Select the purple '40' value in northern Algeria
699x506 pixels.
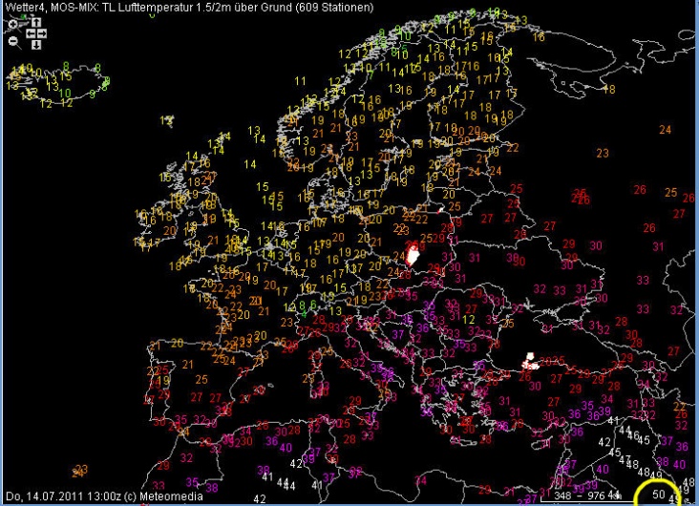[x=286, y=447]
